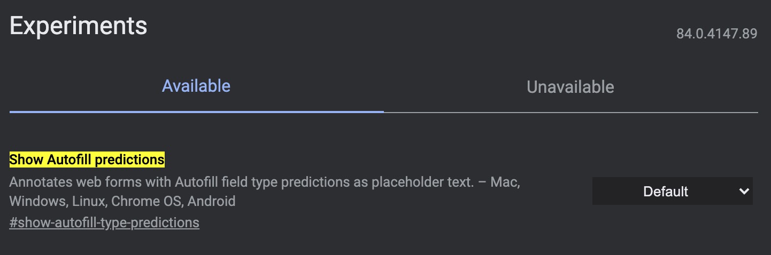Click the version number 84.0.4147.89
The height and width of the screenshot is (255, 771).
(x=716, y=34)
